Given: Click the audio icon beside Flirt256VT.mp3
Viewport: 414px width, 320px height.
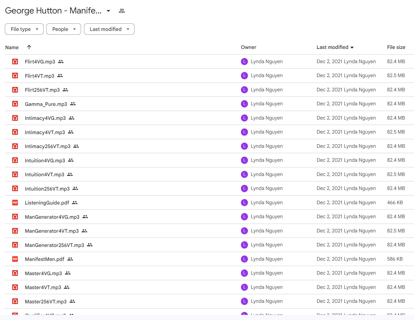Looking at the screenshot, I should 15,90.
